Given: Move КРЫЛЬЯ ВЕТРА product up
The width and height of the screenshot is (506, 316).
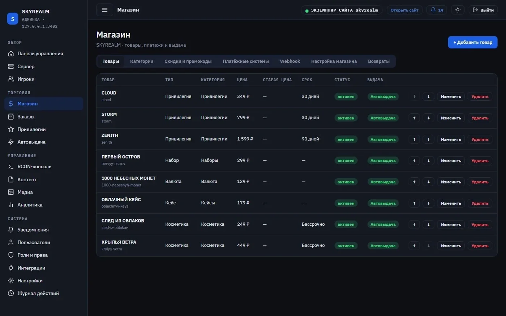Looking at the screenshot, I should (x=414, y=246).
